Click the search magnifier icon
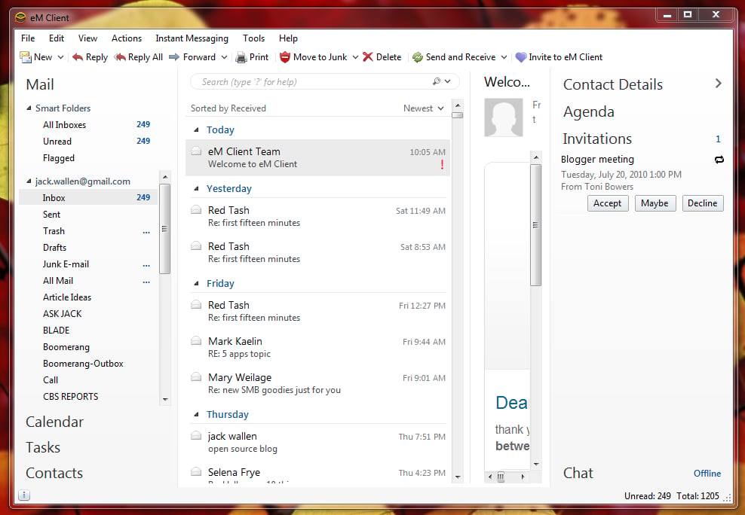The height and width of the screenshot is (515, 745). coord(437,81)
